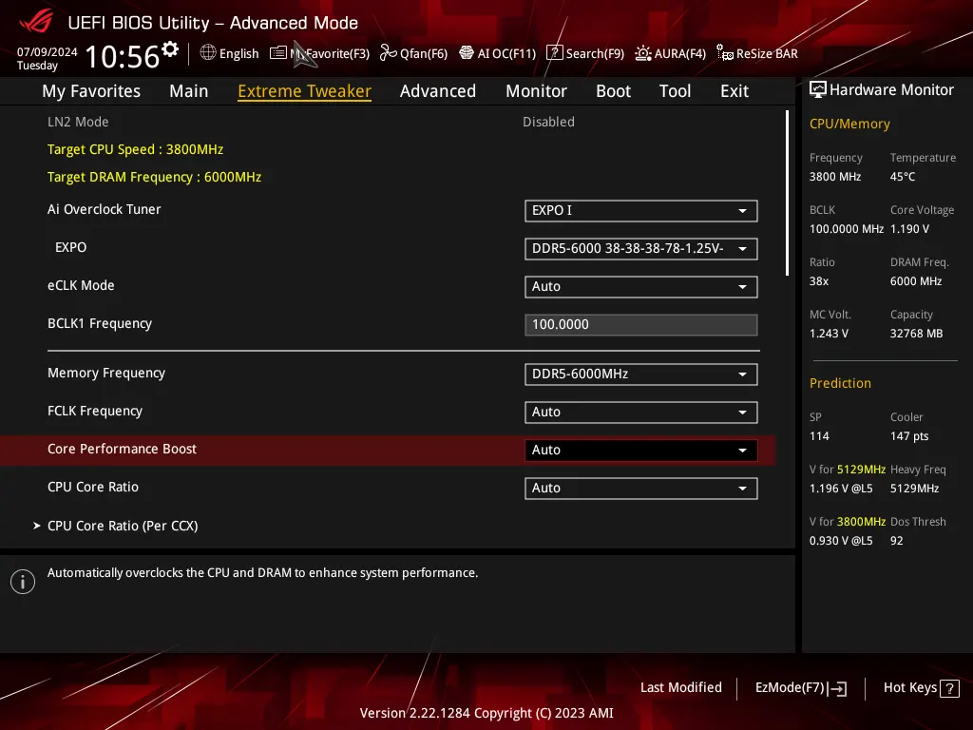Click temperature value 45°C
This screenshot has height=730, width=973.
tap(903, 176)
